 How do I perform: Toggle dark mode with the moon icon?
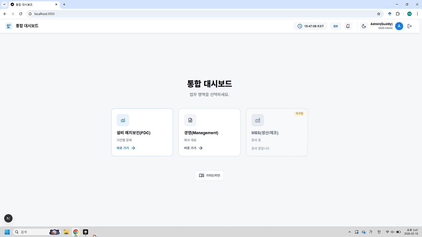coord(364,26)
